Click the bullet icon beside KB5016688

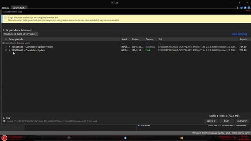[9, 47]
